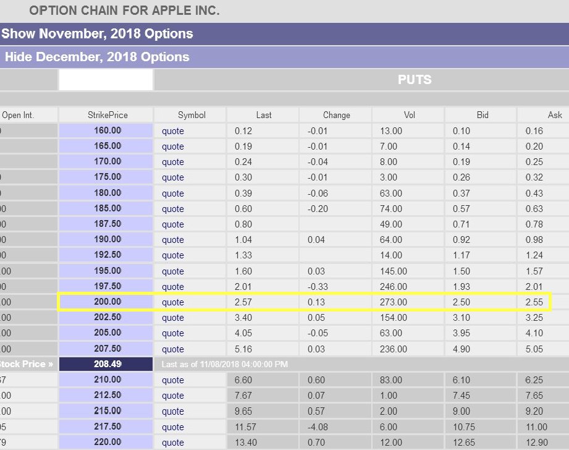
Task: Click the Last as of 11/08/2018 timestamp
Action: click(x=225, y=364)
